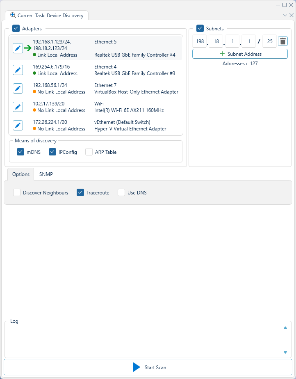The height and width of the screenshot is (379, 296).
Task: Select the 192.168.56.1/24 address text
Action: [50, 85]
